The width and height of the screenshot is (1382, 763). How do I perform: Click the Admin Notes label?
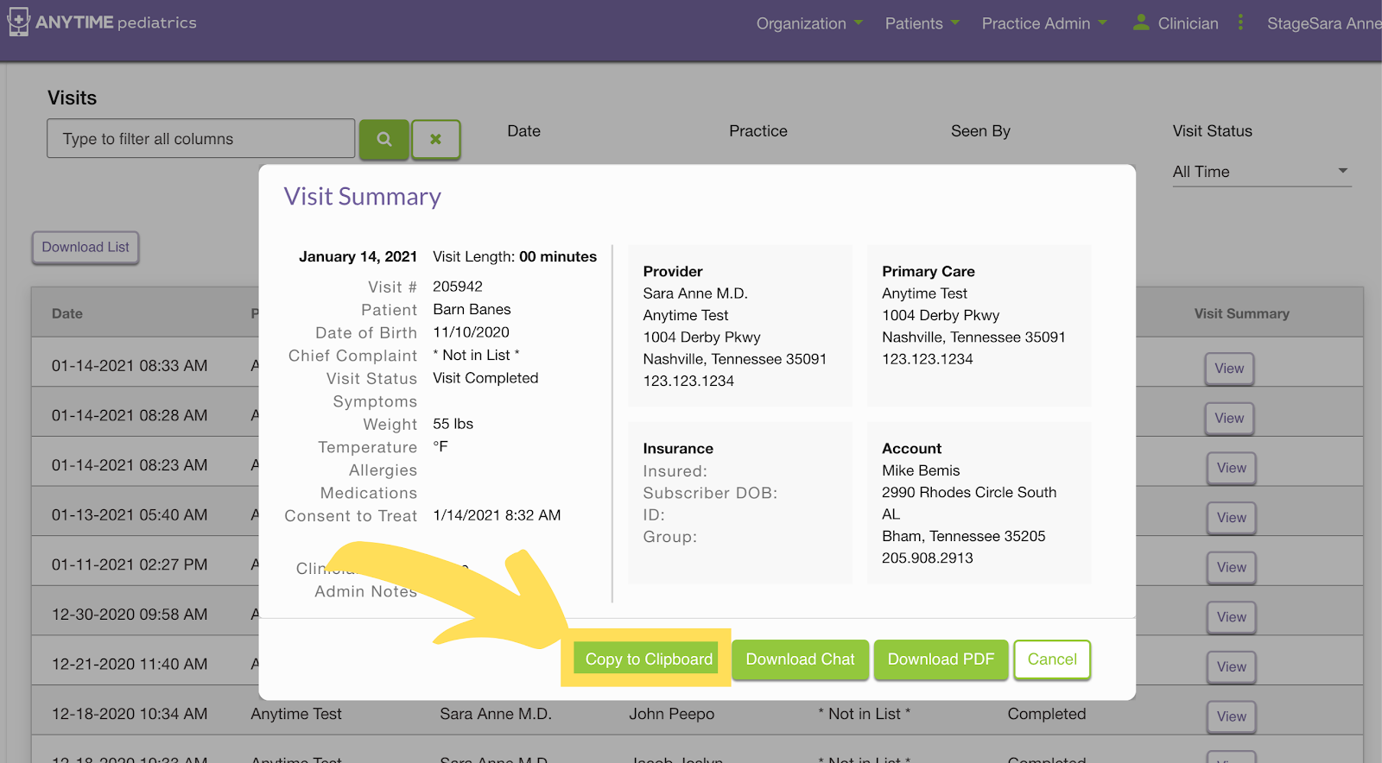(365, 592)
